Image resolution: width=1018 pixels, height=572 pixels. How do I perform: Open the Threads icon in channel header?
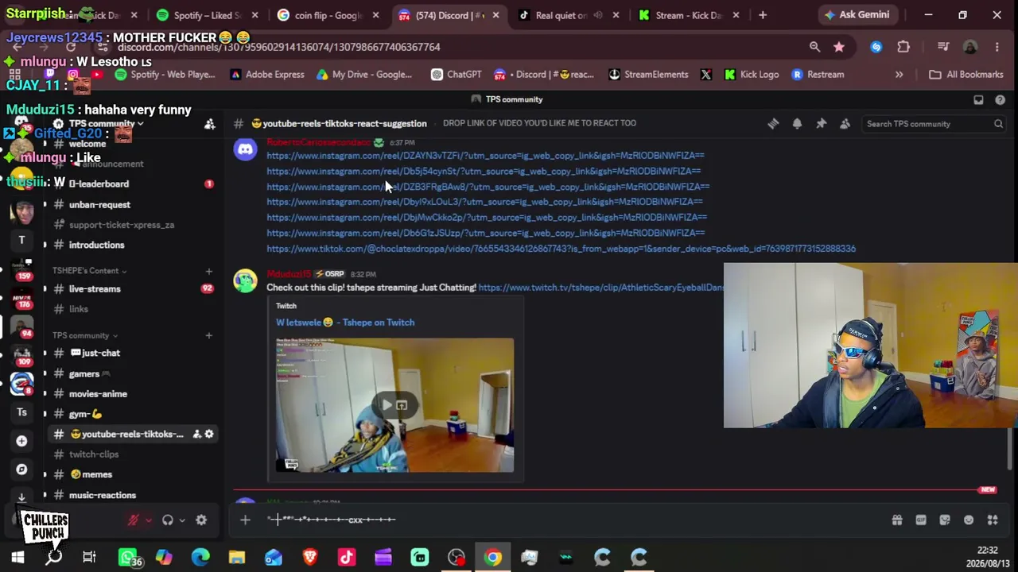tap(773, 123)
